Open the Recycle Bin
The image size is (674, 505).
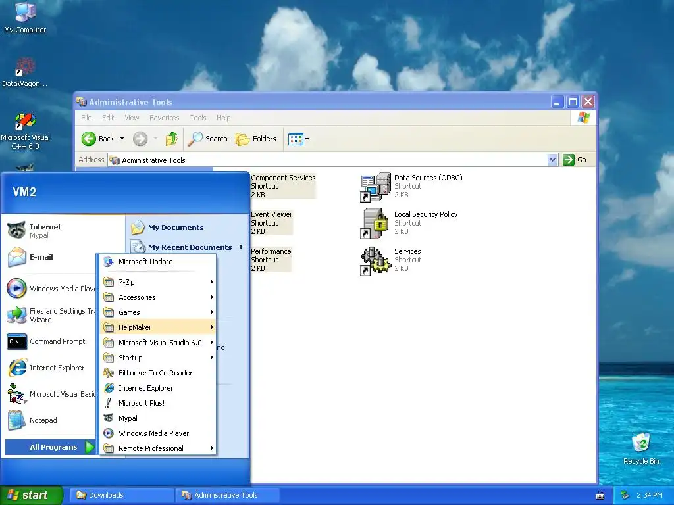[641, 448]
